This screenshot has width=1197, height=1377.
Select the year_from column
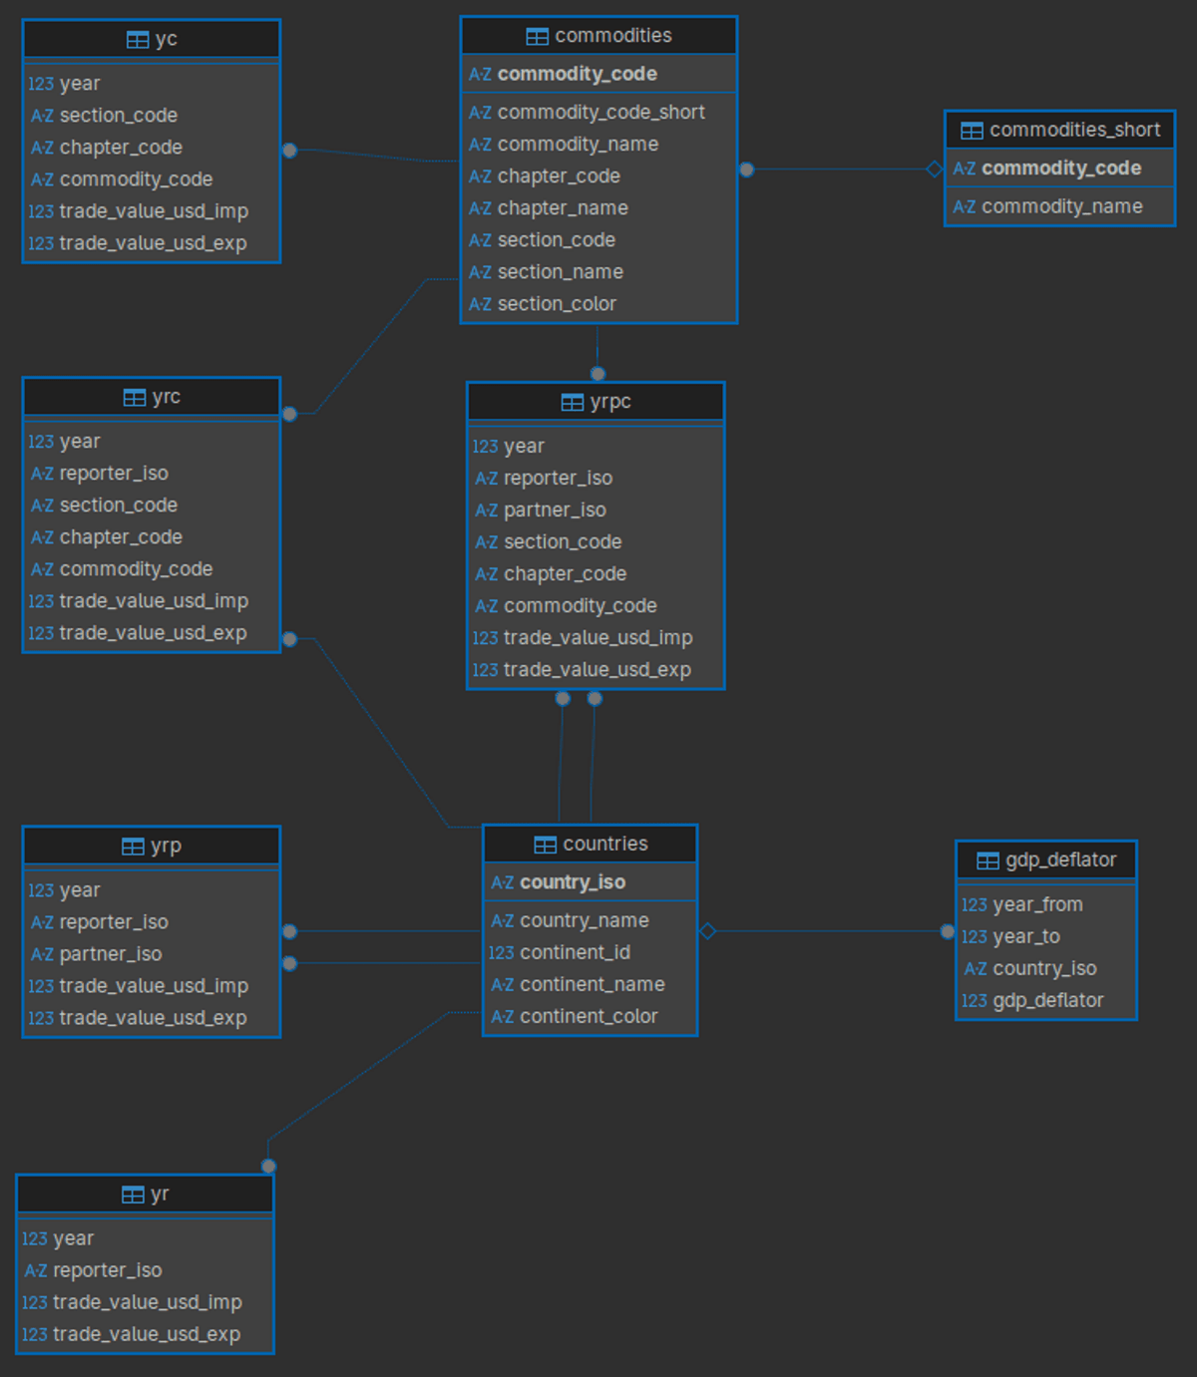pyautogui.click(x=1037, y=904)
